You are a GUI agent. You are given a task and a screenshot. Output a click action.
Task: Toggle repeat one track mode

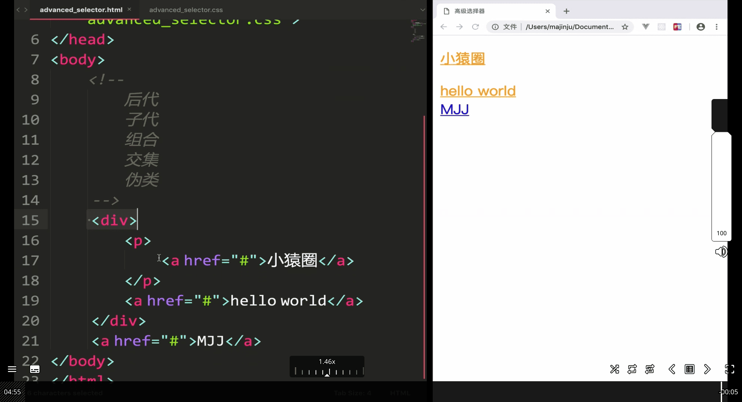click(x=650, y=369)
